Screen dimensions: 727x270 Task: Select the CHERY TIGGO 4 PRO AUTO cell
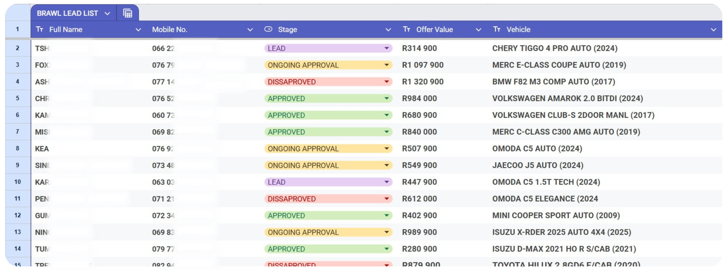pos(555,48)
